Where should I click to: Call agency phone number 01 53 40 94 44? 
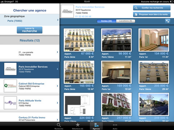pyautogui.click(x=83, y=17)
